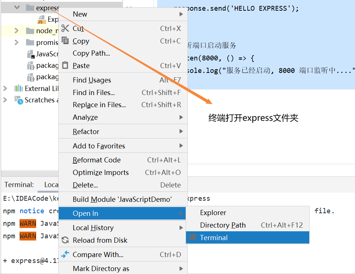Click the first package json file icon
Screen dimensions: 355x274
pyautogui.click(x=31, y=66)
